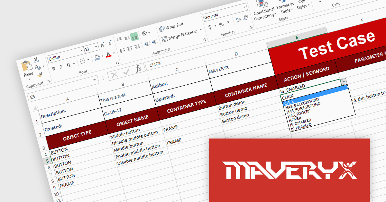Select Align Left icon
The image size is (386, 202).
click(122, 50)
